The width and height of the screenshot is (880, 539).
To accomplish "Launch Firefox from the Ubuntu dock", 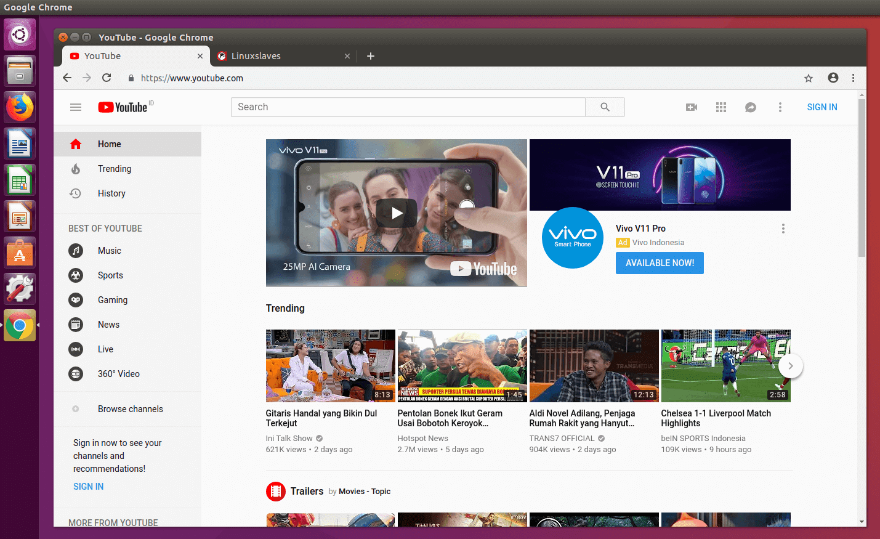I will pyautogui.click(x=20, y=107).
